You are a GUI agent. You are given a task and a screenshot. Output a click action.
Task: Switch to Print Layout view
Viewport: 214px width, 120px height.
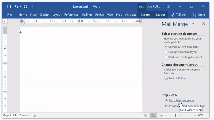point(153,115)
